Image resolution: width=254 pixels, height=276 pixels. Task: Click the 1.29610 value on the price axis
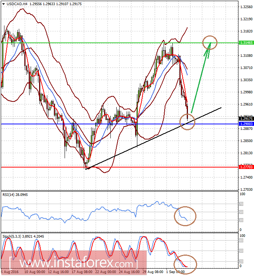click(x=246, y=104)
